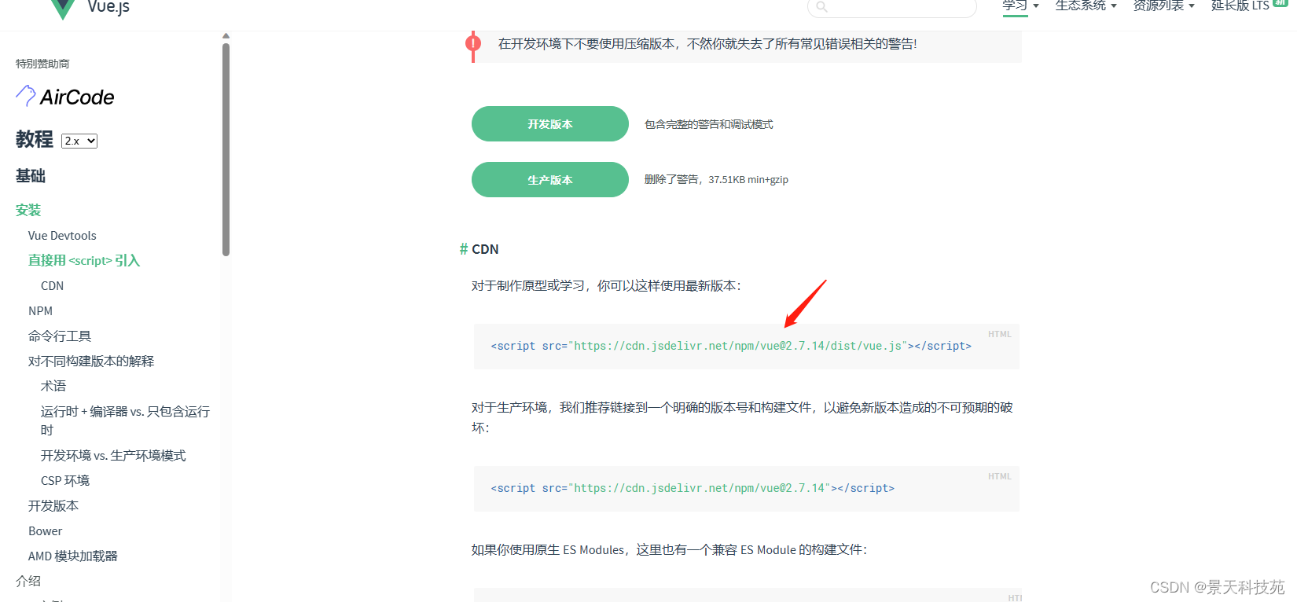Screen dimensions: 1297x602
Task: Click 包含完整的警告和调试模式 description text
Action: pos(709,124)
